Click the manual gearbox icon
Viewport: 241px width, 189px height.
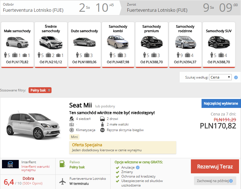[102, 130]
